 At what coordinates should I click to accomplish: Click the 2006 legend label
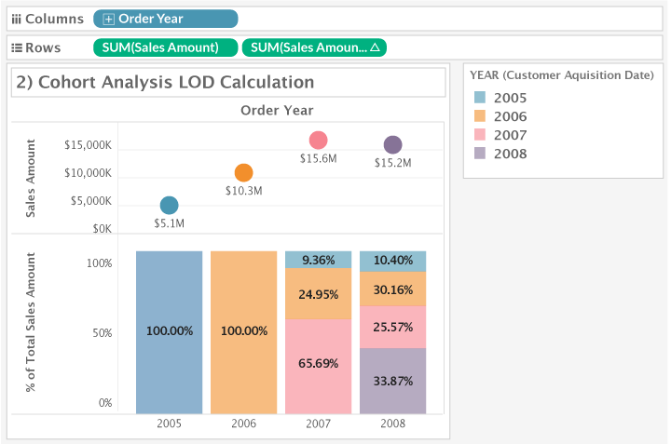(x=510, y=116)
